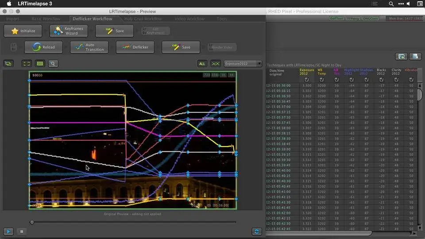Click the list icon in macOS menu bar

[x=375, y=4]
